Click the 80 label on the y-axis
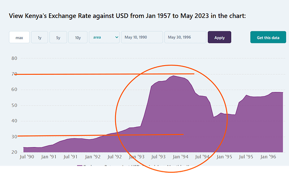The height and width of the screenshot is (173, 289). pos(14,58)
